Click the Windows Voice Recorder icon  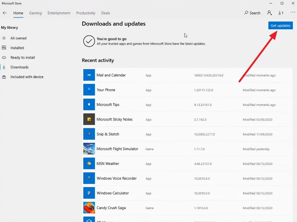point(89,178)
